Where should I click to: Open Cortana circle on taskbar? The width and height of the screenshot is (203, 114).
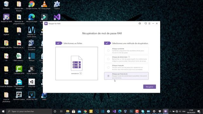pos(55,111)
